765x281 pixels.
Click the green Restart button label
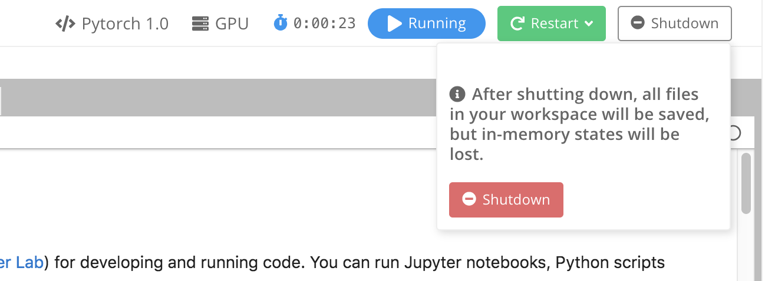(554, 24)
